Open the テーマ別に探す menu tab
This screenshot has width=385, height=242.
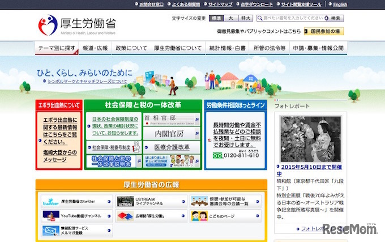pos(57,49)
